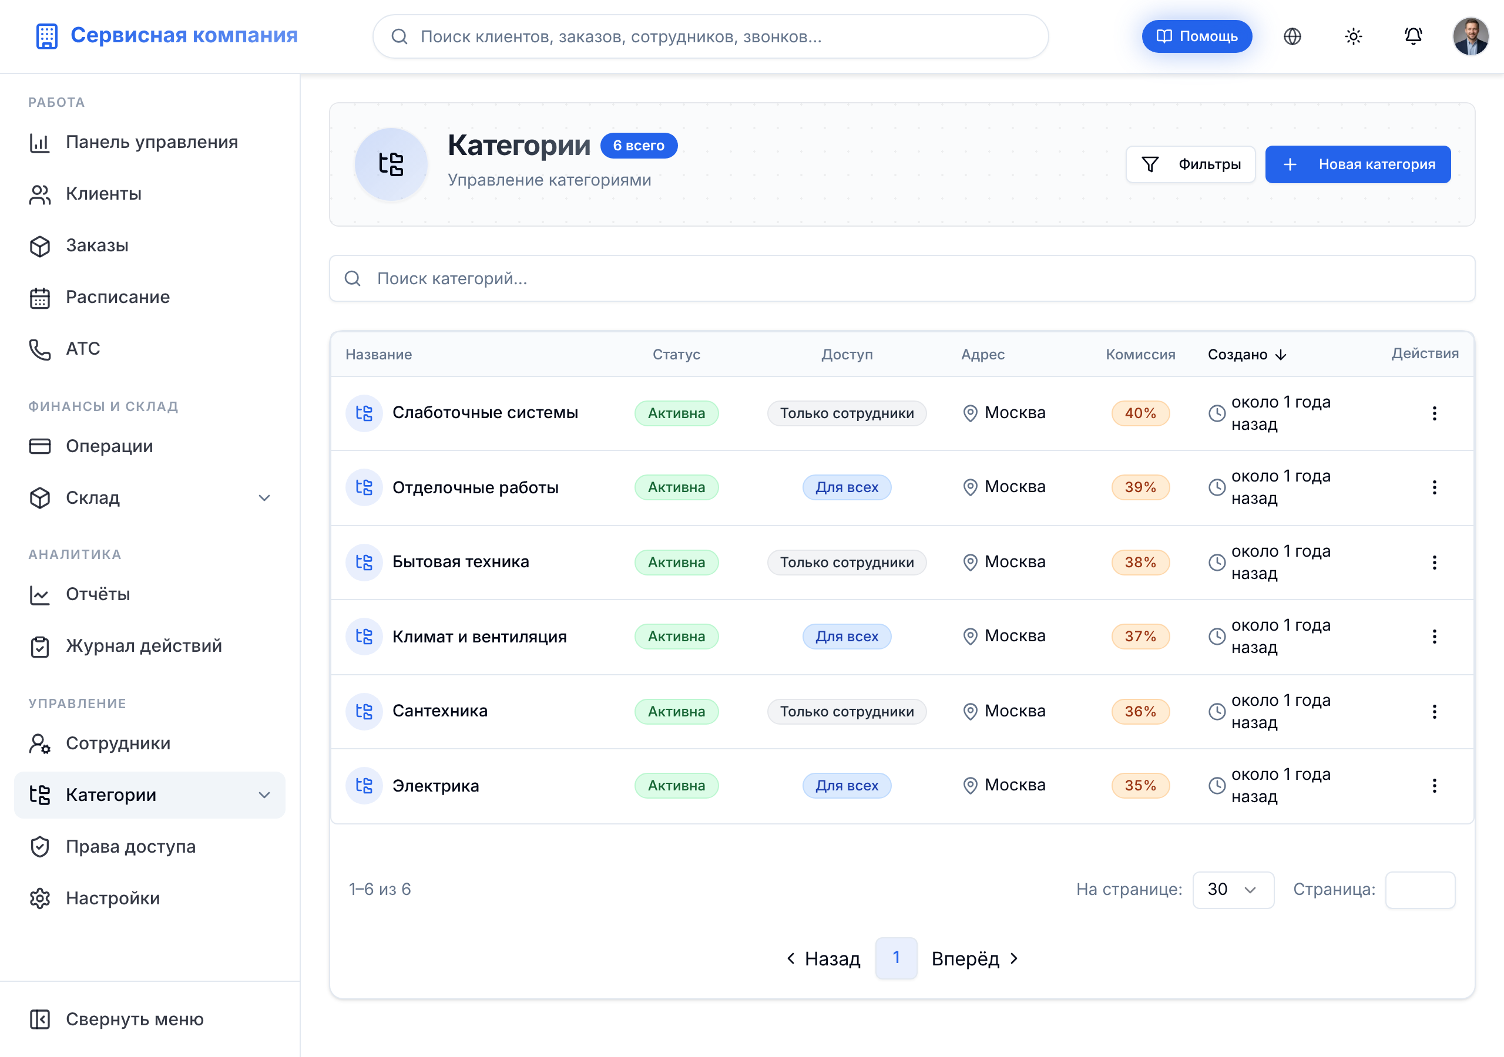This screenshot has width=1504, height=1057.
Task: Open Права доступа settings
Action: pyautogui.click(x=149, y=847)
